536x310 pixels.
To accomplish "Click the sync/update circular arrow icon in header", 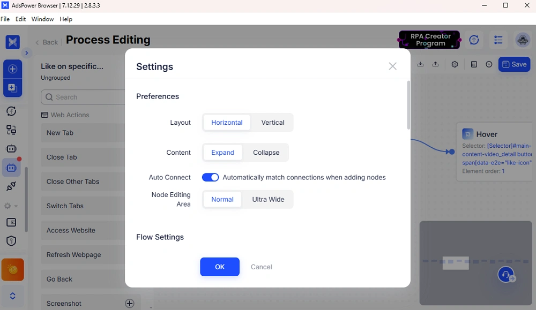I will point(474,40).
